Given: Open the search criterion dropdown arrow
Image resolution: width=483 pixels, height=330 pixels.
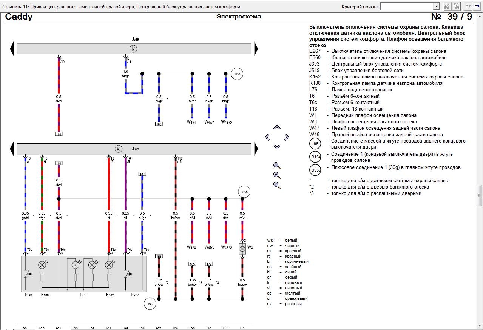Looking at the screenshot, I should point(436,6).
